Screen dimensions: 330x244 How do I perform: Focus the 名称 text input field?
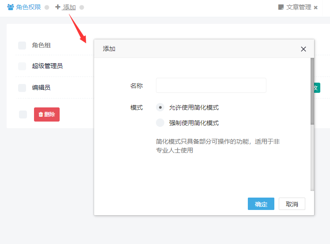tap(211, 85)
